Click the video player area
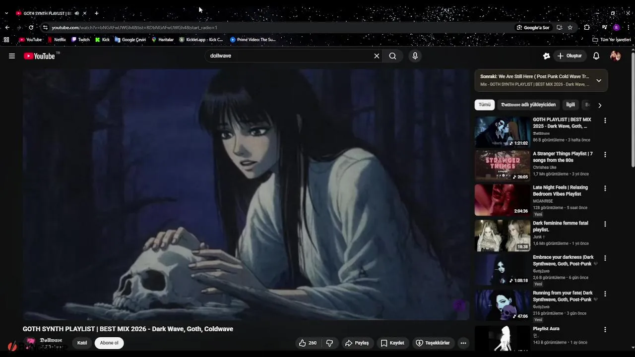635x357 pixels. coord(246,194)
